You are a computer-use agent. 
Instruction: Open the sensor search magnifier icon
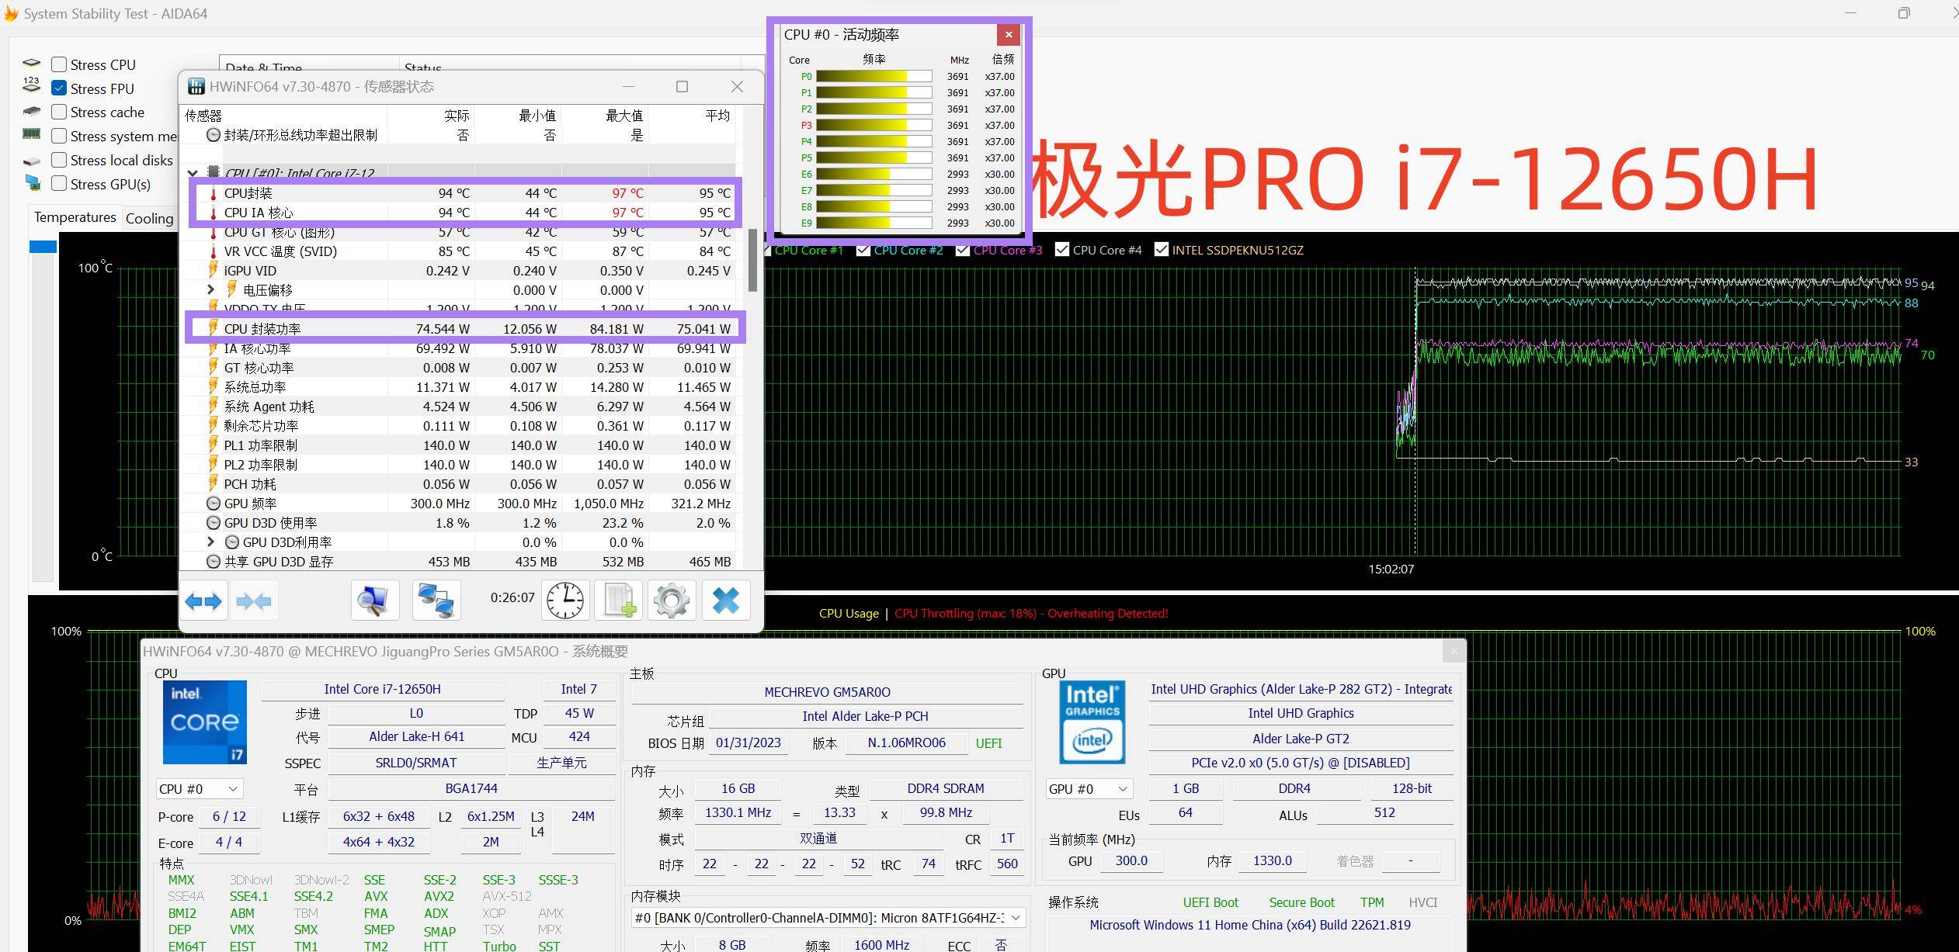pos(375,601)
